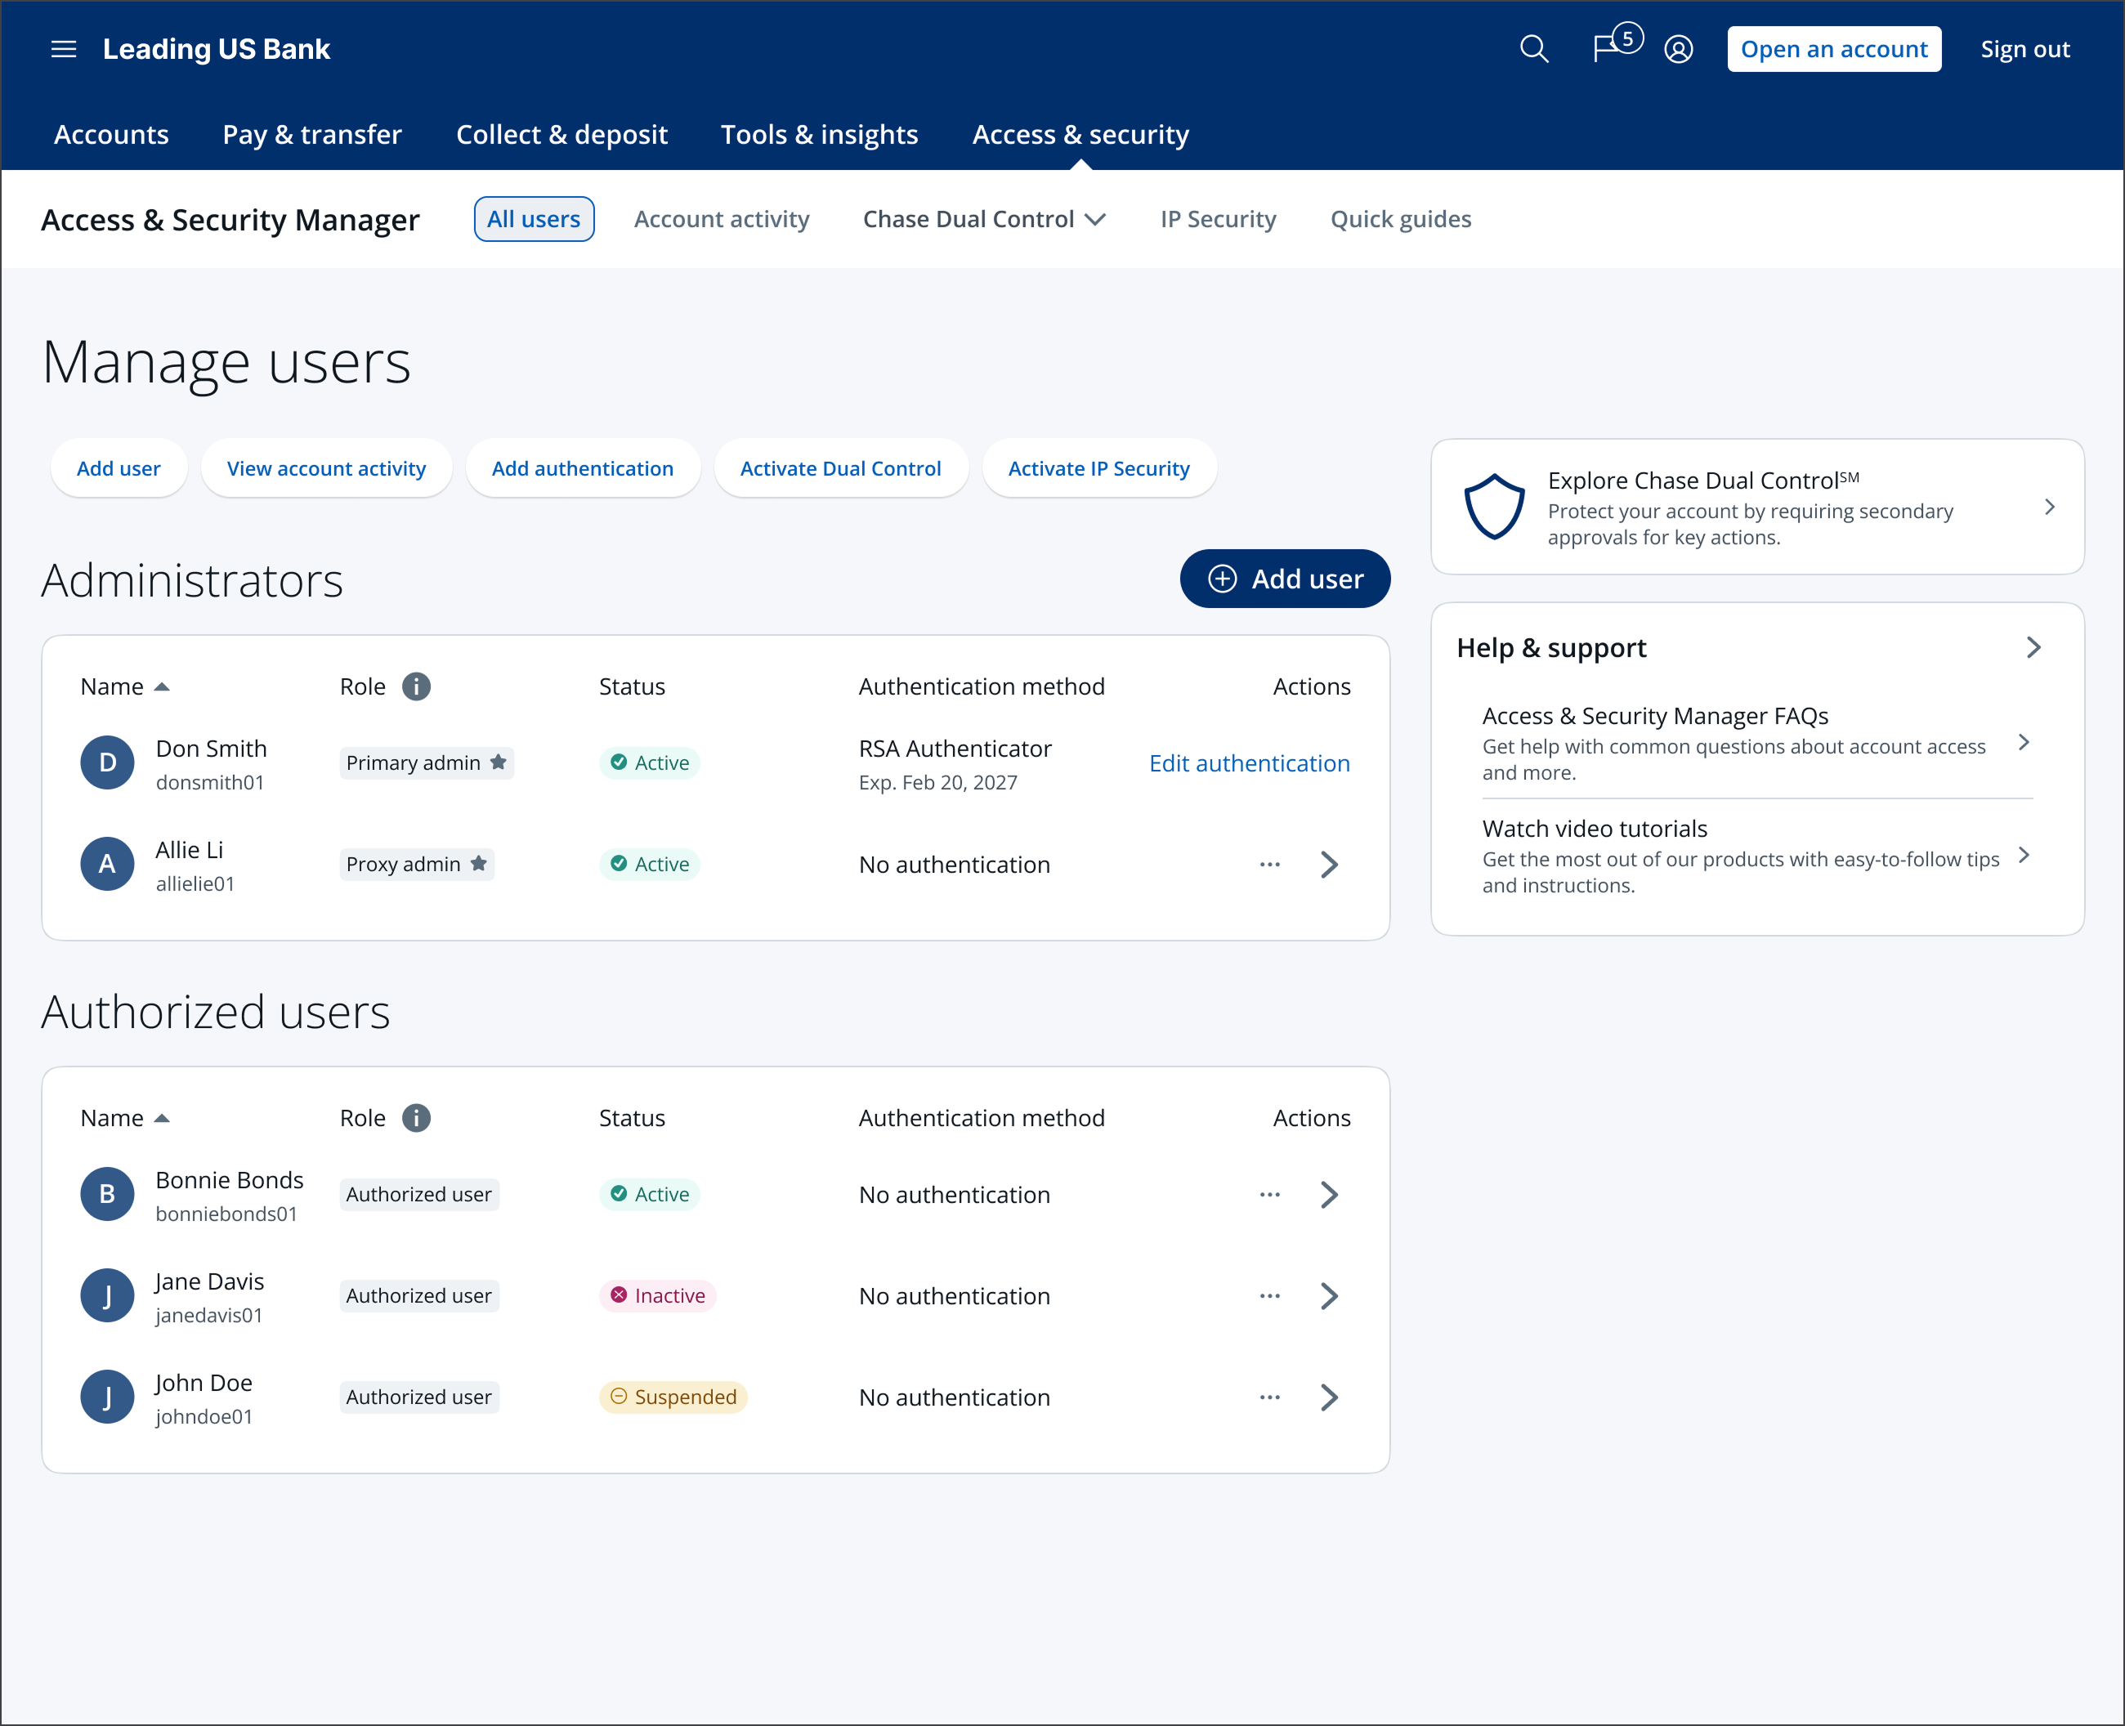Click Sign out link

click(2024, 49)
